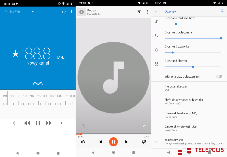
Task: Open Dzwonek telefonu(SIM2) setting
Action: [189, 128]
